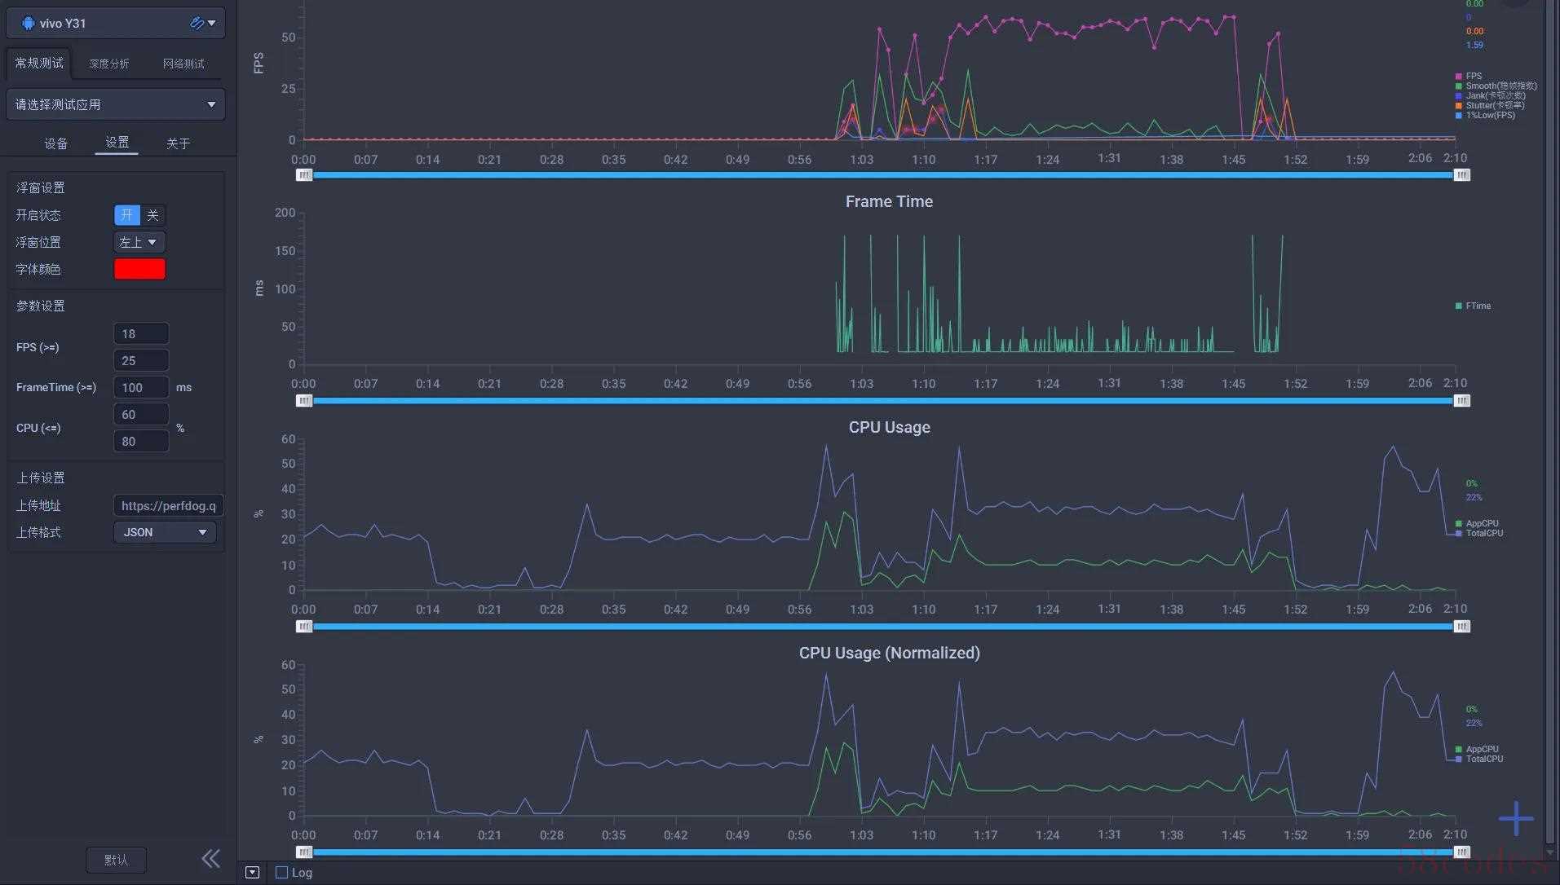Switch to the 常规测试 tab
Screen dimensions: 1560x885
click(39, 63)
